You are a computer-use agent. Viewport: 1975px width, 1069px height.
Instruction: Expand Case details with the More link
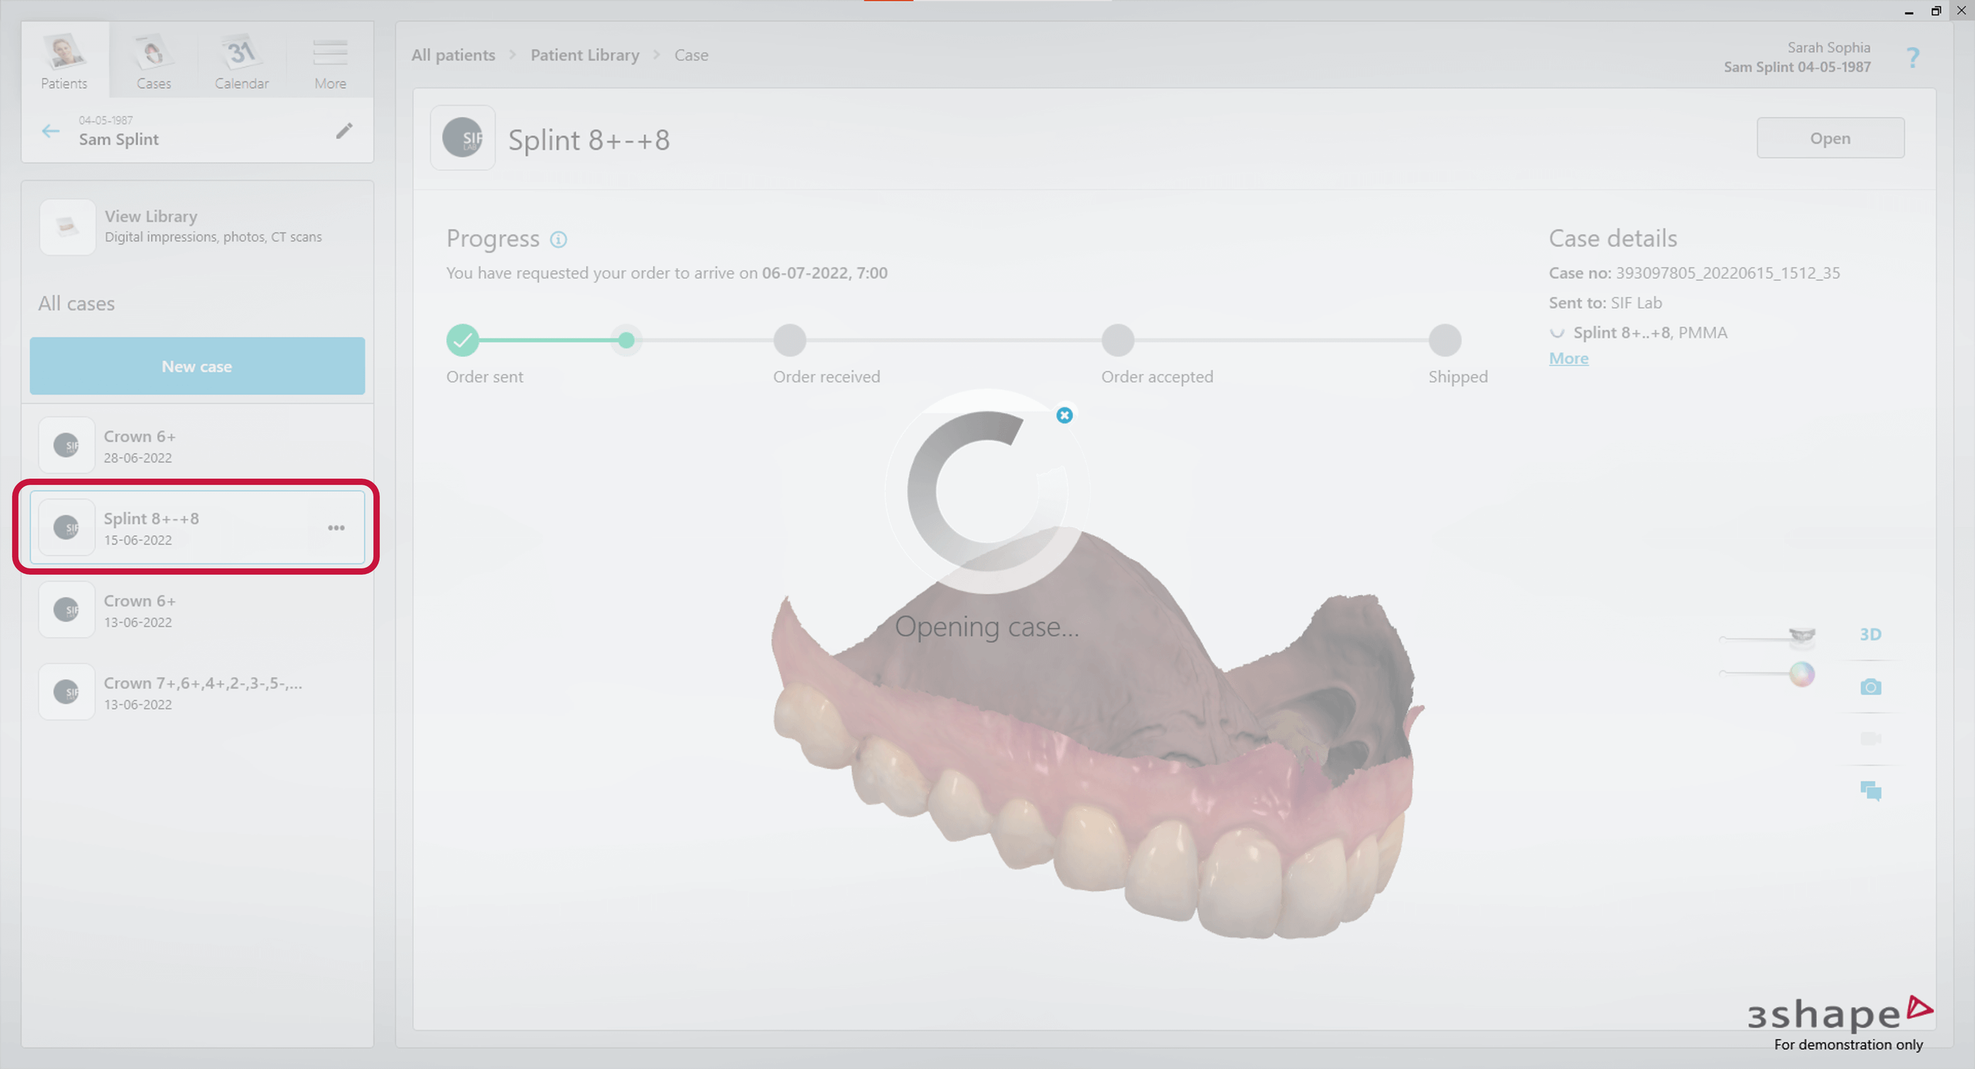point(1568,358)
